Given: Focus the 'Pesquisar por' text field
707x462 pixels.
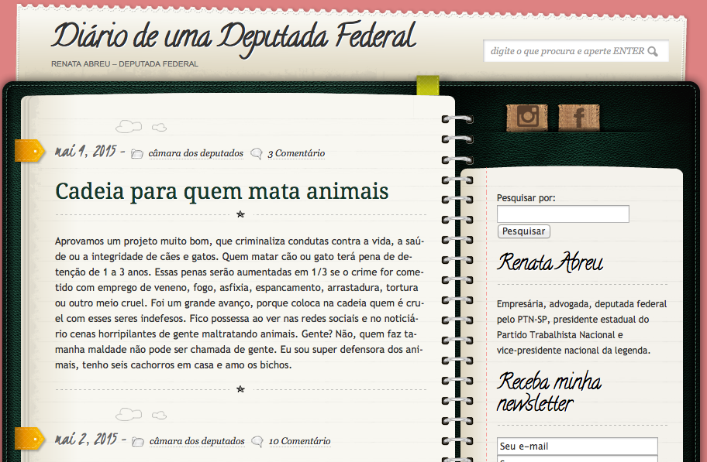Looking at the screenshot, I should tap(562, 214).
